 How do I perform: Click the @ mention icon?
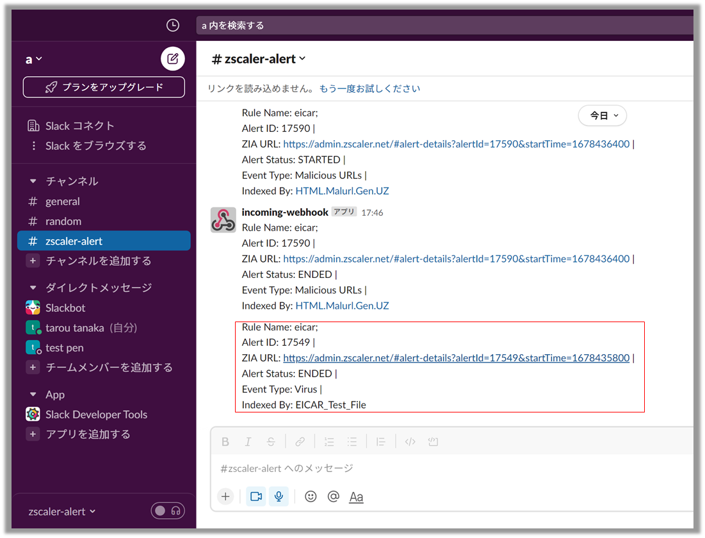point(333,496)
